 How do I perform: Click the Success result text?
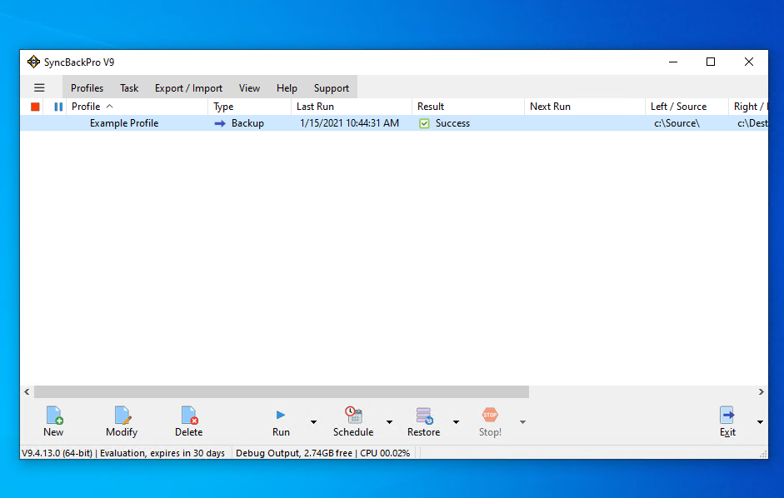click(x=452, y=123)
